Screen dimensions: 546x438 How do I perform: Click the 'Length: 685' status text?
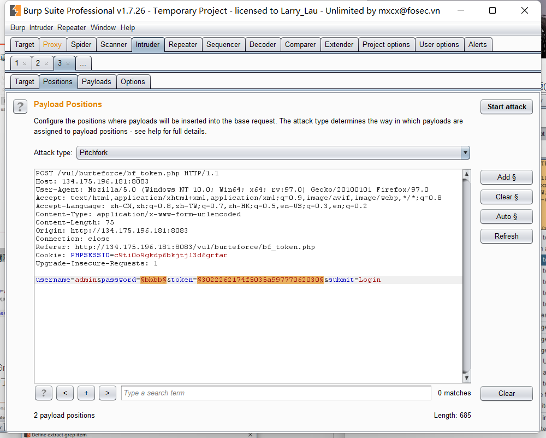pyautogui.click(x=452, y=416)
